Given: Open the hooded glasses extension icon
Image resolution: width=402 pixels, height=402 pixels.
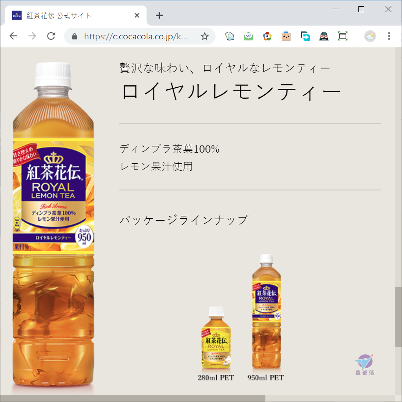Looking at the screenshot, I should 324,36.
